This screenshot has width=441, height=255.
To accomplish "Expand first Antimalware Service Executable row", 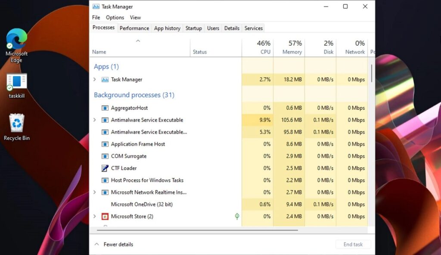I will [95, 120].
